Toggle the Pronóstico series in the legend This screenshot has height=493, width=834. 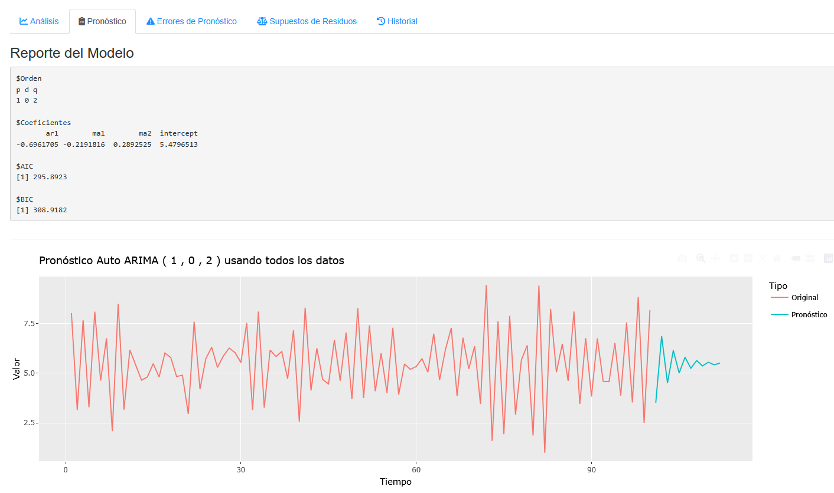pos(809,315)
